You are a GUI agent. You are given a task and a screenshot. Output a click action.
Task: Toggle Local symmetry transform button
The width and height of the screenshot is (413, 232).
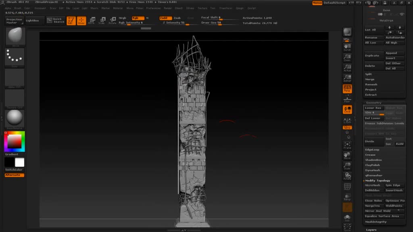pos(347,110)
